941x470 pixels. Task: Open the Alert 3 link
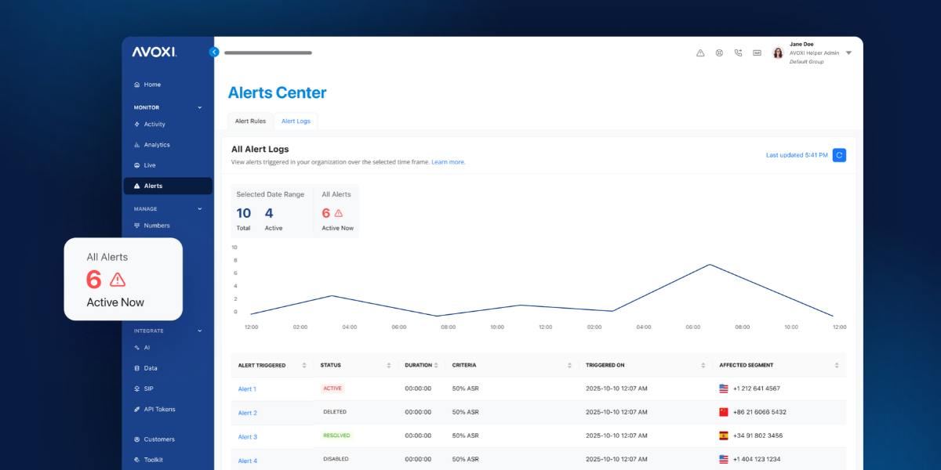tap(247, 437)
